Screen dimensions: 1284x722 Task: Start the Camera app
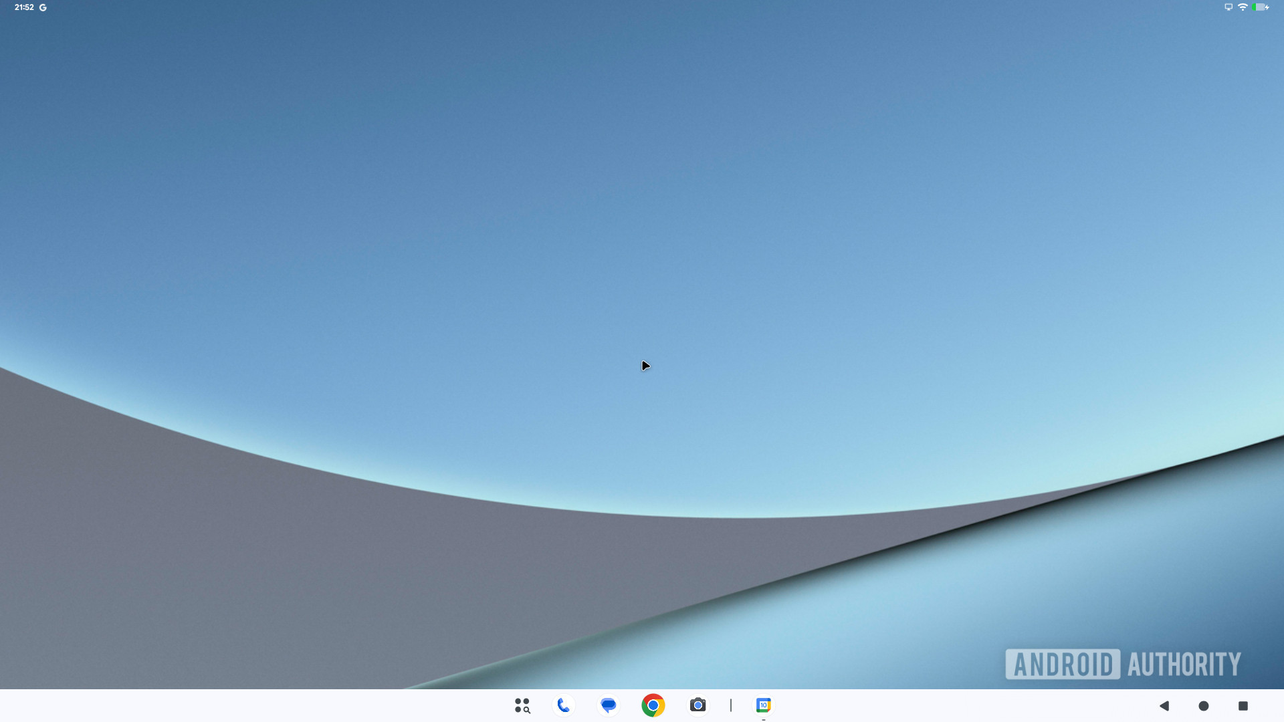click(698, 705)
